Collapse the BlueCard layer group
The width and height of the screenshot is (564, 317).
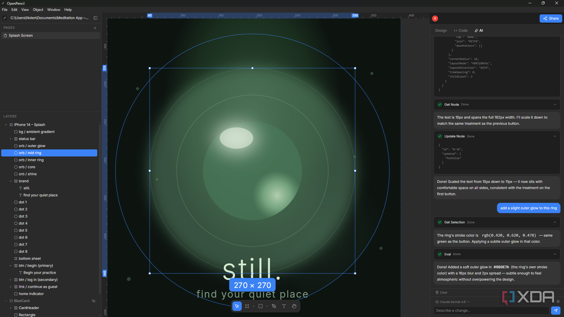pyautogui.click(x=6, y=301)
